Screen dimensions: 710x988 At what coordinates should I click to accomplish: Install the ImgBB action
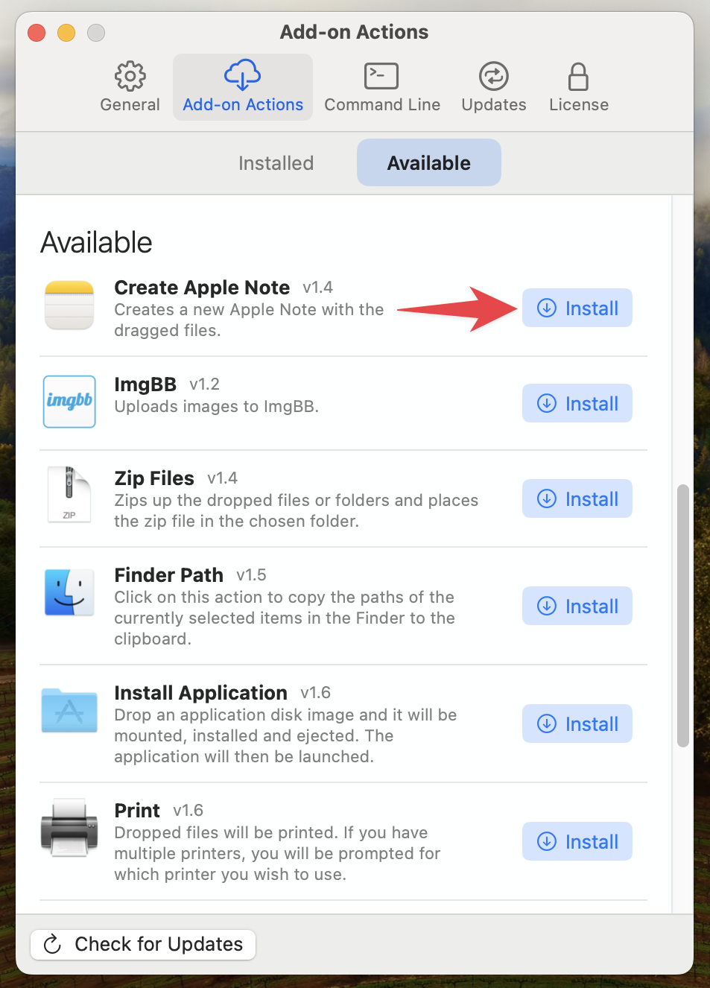click(x=577, y=403)
